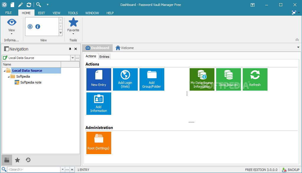Click the new document quick-access icon
The width and height of the screenshot is (302, 173).
(12, 5)
